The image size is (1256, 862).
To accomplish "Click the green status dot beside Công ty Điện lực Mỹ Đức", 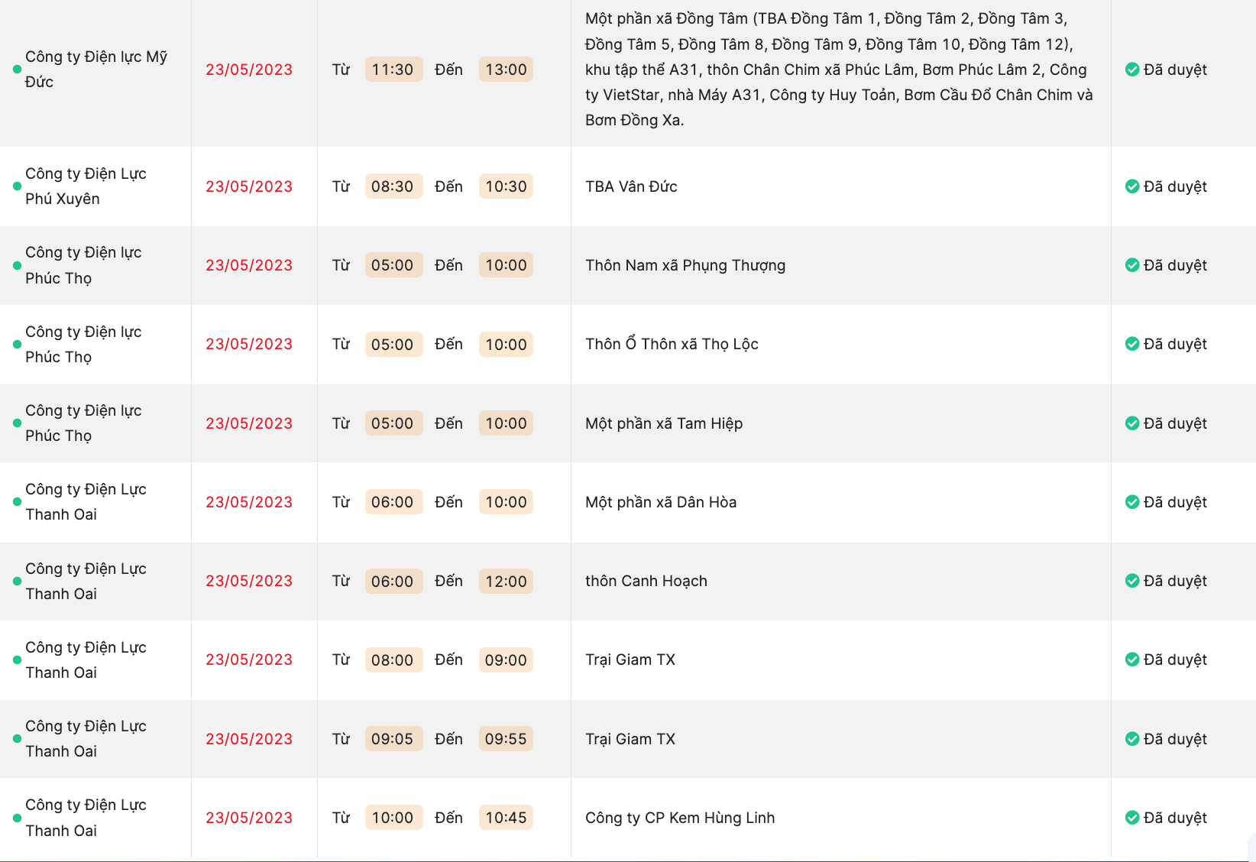I will pyautogui.click(x=17, y=70).
